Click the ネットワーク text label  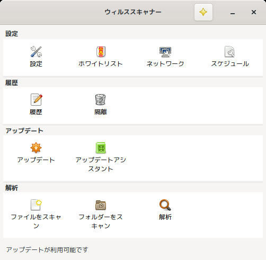pyautogui.click(x=165, y=64)
